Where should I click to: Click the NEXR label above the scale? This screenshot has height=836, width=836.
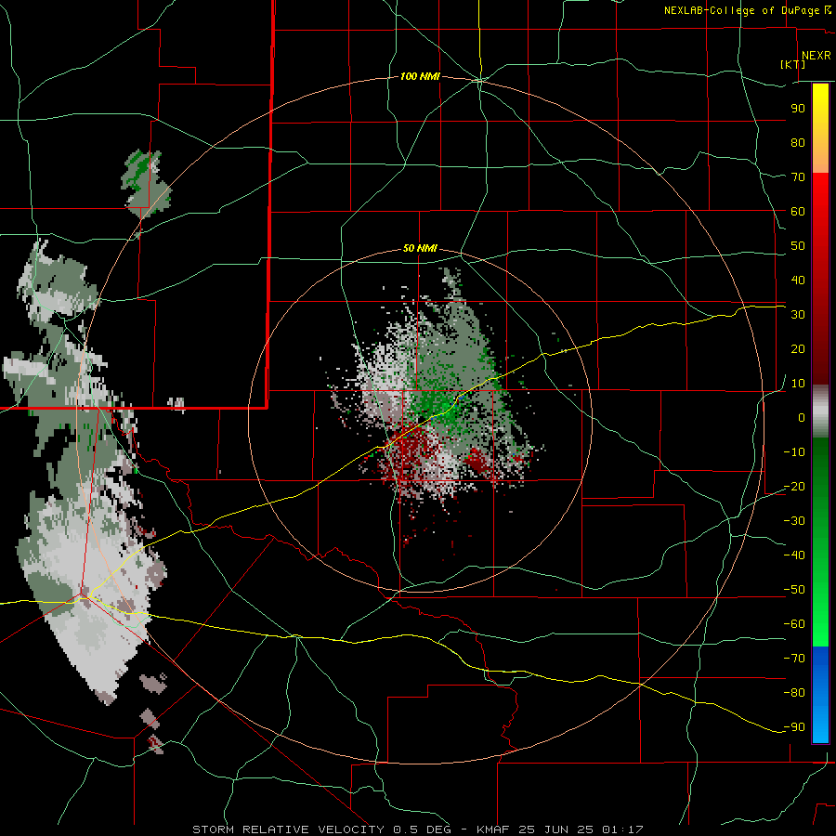coord(816,56)
